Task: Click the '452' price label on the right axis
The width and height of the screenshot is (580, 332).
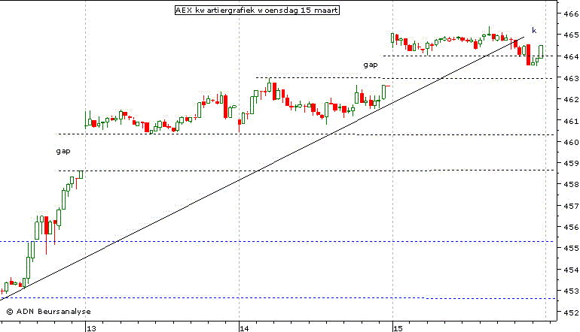Action: pyautogui.click(x=572, y=312)
